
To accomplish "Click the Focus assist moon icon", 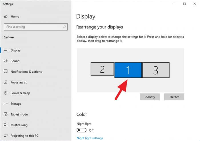I will (5, 82).
